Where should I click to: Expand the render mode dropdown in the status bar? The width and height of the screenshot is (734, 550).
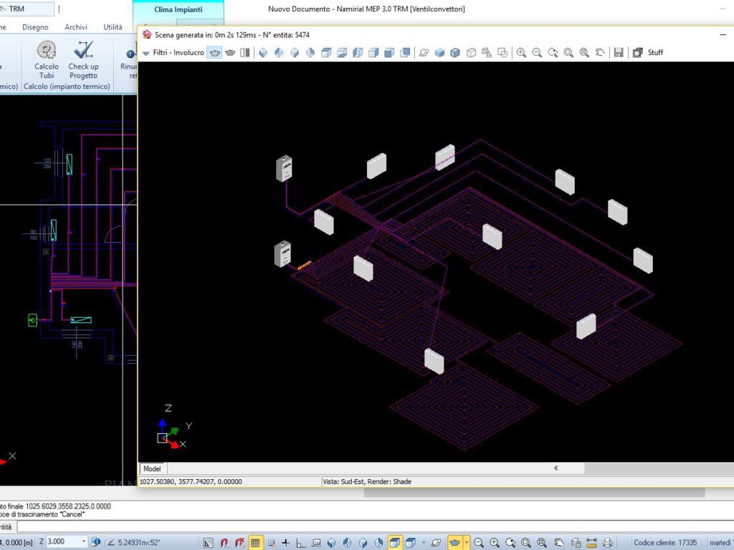[423, 541]
